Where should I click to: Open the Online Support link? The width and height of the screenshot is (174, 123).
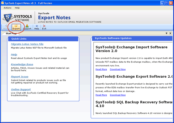[21, 89]
